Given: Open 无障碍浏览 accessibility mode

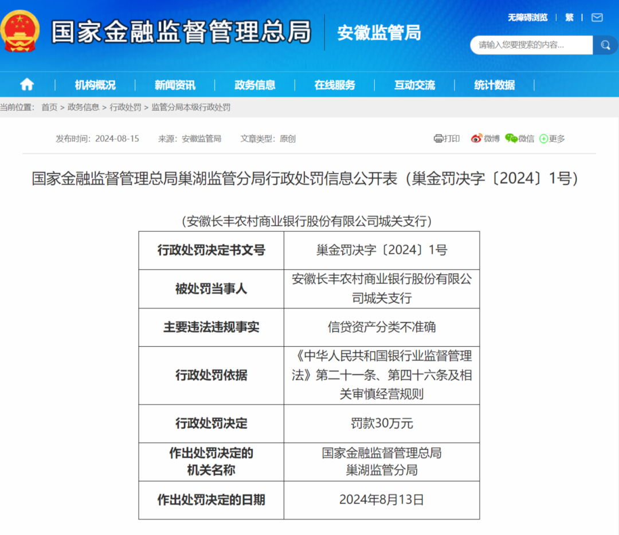Looking at the screenshot, I should 527,17.
